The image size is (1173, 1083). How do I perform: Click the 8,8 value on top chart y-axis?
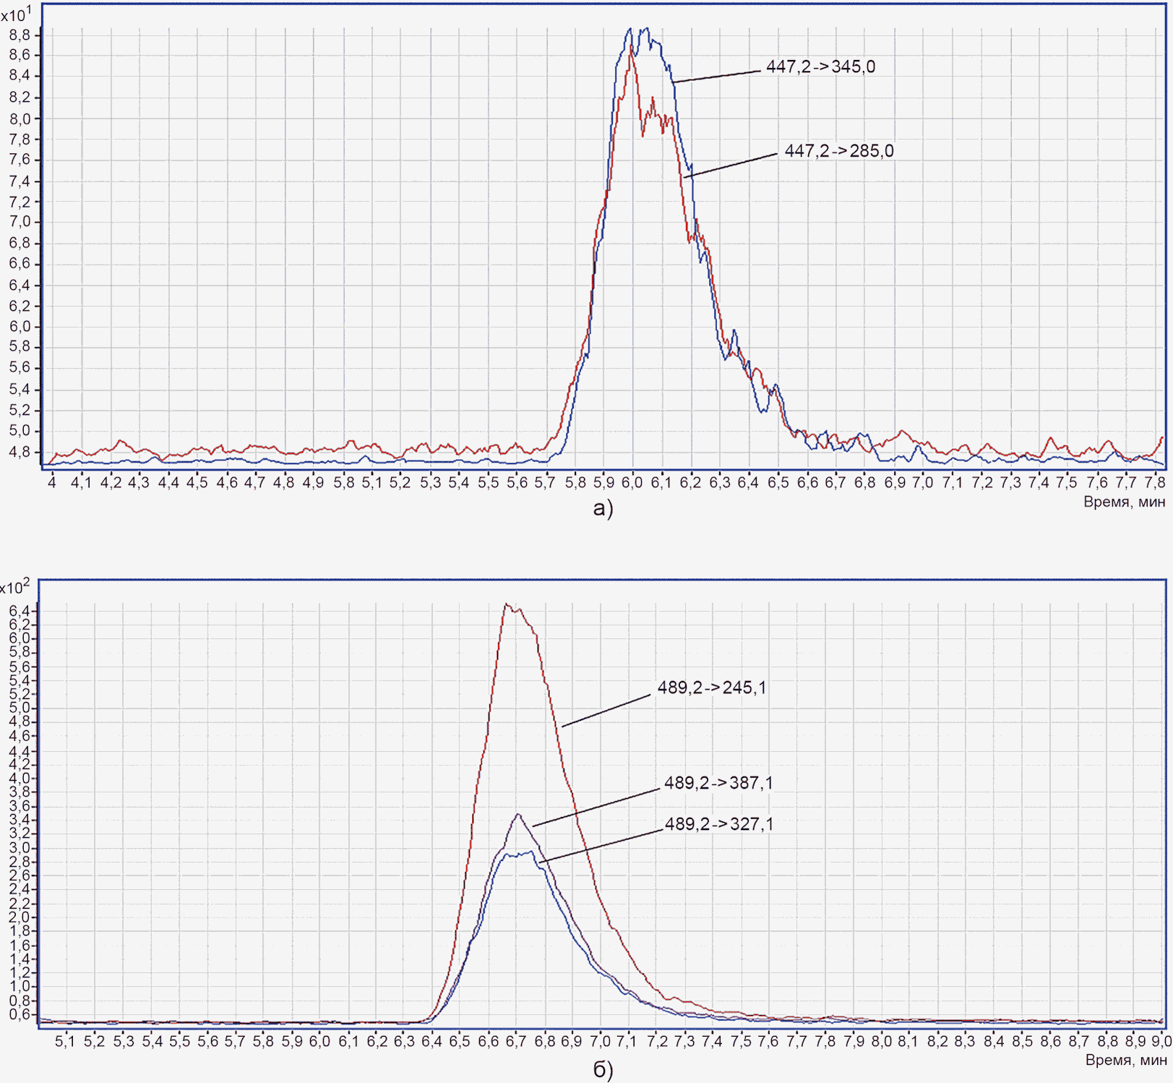(x=20, y=35)
